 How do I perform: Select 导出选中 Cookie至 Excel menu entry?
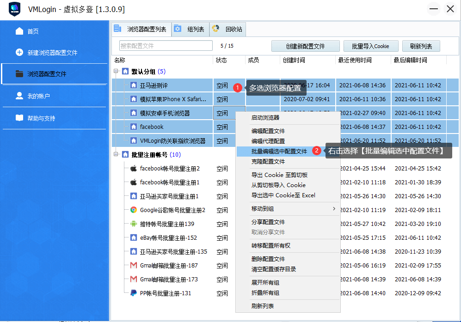click(288, 195)
